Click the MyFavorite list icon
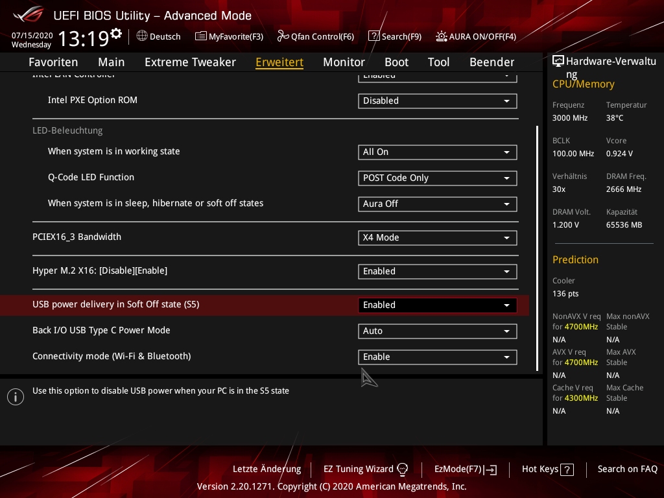664x498 pixels. point(201,36)
